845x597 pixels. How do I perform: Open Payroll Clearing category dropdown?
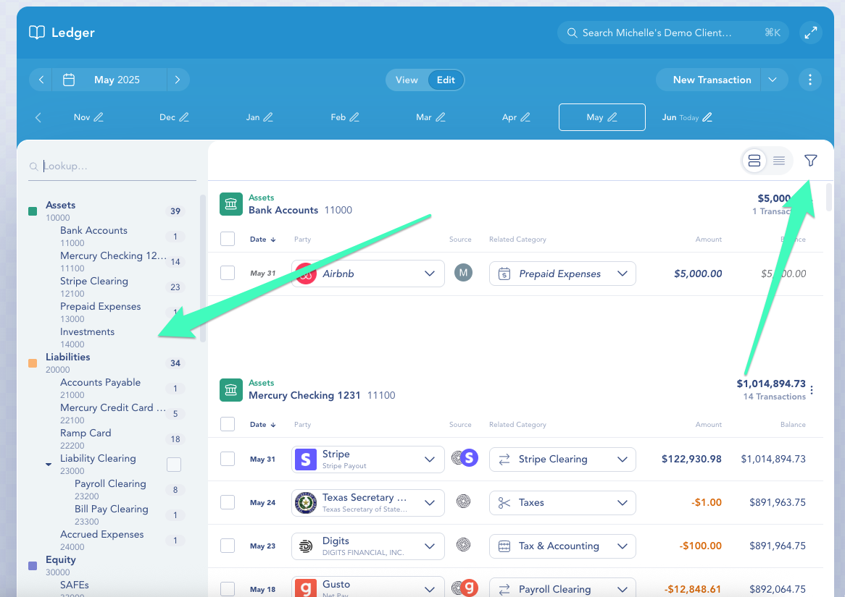click(x=623, y=590)
